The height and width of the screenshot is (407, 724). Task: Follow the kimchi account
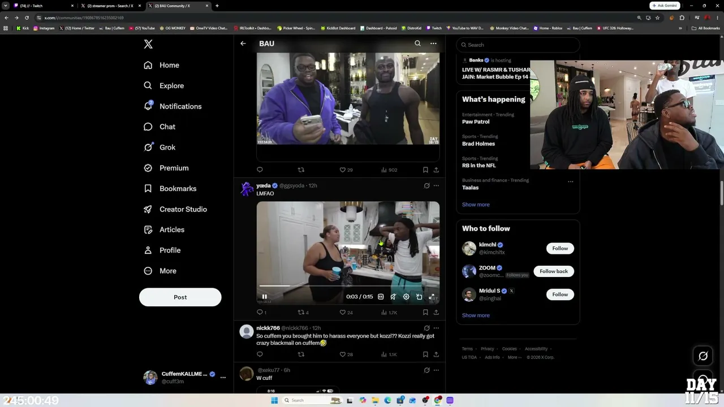[560, 248]
